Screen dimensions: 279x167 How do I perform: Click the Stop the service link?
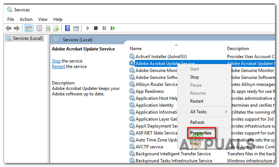56,61
